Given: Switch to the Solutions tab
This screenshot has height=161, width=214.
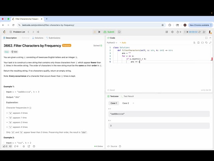Looking at the screenshot, I should click(38, 38).
